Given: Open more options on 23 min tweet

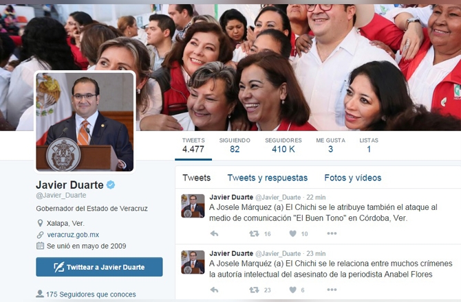Looking at the screenshot, I should point(332,290).
